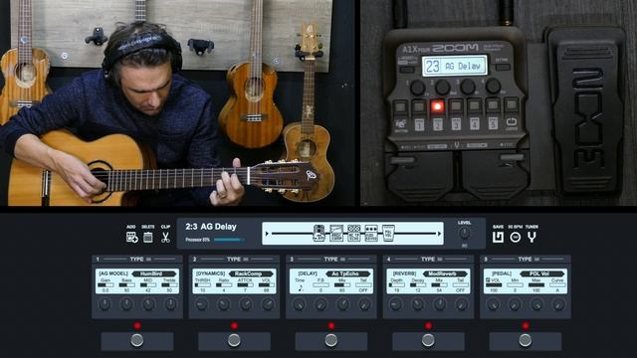Click the right arrow of the signal chain
This screenshot has width=637, height=358.
coord(439,234)
